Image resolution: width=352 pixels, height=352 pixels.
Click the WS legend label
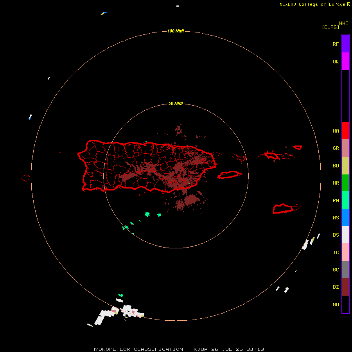336,218
